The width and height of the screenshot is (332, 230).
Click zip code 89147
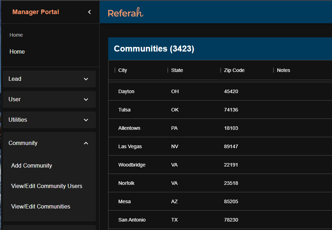coord(231,146)
